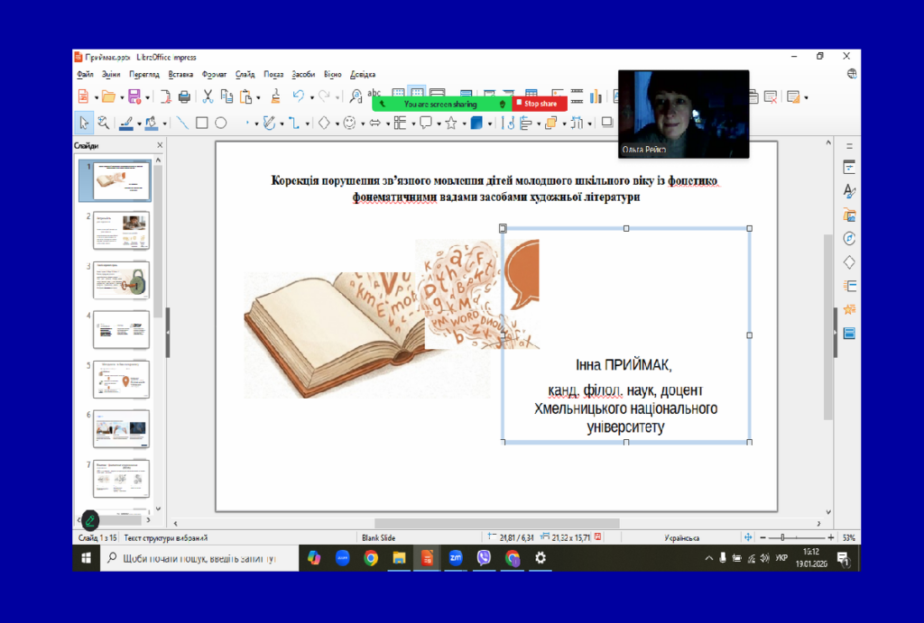Open the Формат menu
924x623 pixels.
(214, 75)
